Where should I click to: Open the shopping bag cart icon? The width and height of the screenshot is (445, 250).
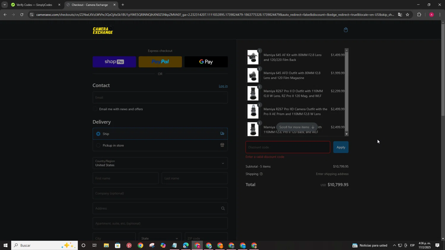(346, 30)
